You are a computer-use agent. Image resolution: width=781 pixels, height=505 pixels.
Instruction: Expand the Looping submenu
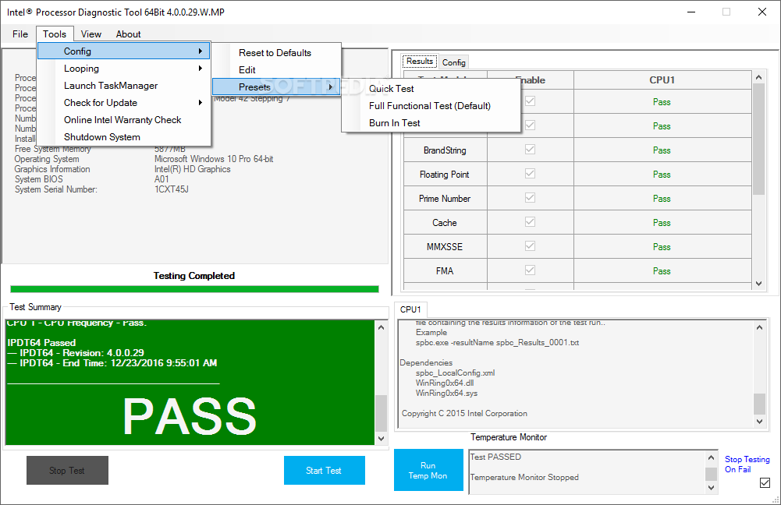pyautogui.click(x=123, y=68)
